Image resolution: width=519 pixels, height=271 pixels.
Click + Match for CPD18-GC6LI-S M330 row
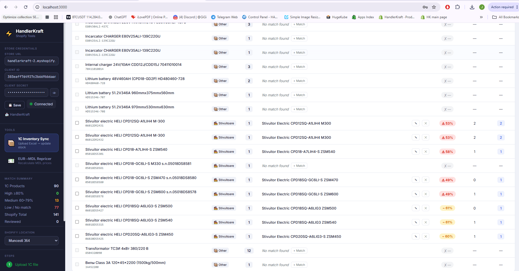[299, 166]
